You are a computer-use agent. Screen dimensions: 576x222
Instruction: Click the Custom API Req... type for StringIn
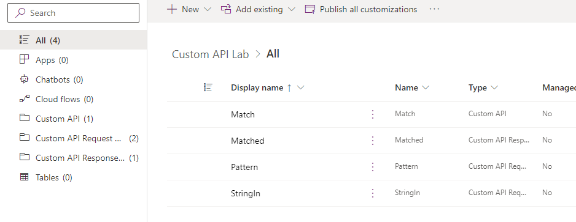pyautogui.click(x=497, y=193)
